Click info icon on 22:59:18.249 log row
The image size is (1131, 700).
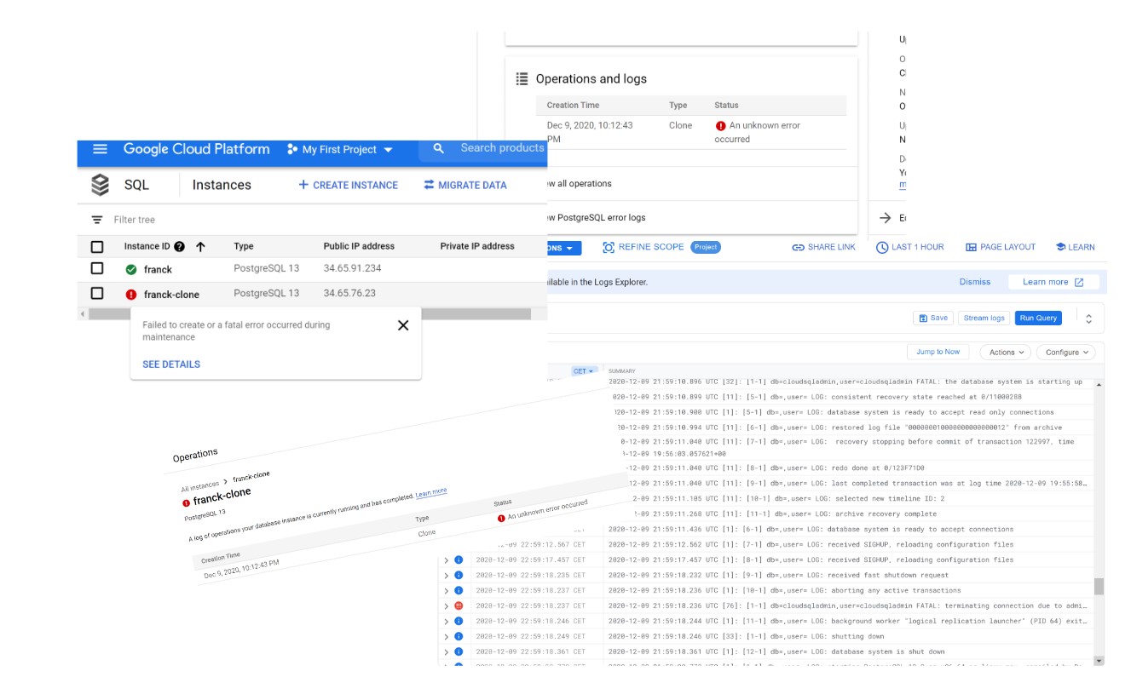pyautogui.click(x=459, y=636)
